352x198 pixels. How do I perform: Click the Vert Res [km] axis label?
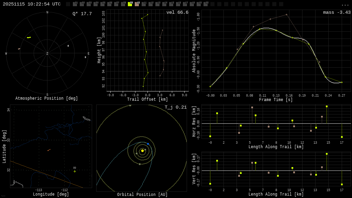(x=194, y=169)
